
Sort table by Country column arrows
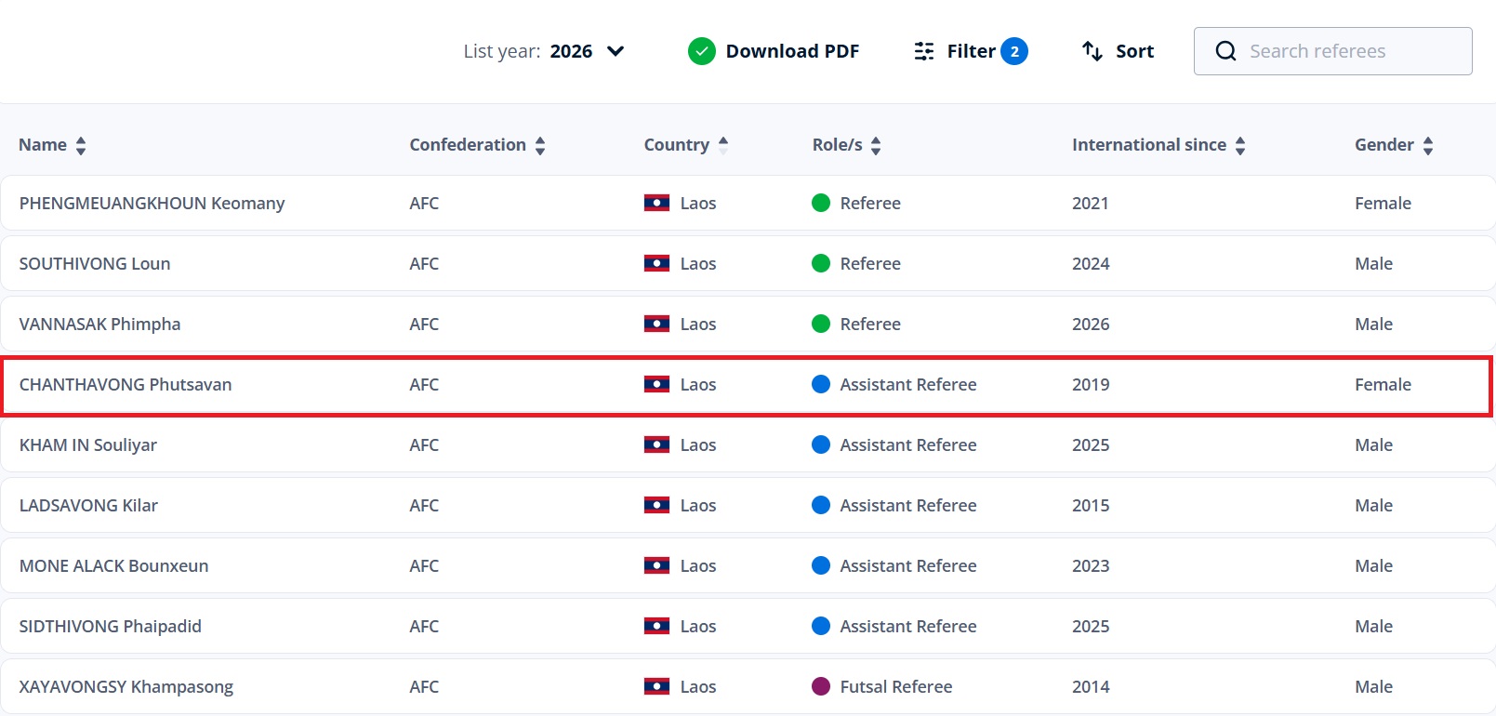(723, 145)
